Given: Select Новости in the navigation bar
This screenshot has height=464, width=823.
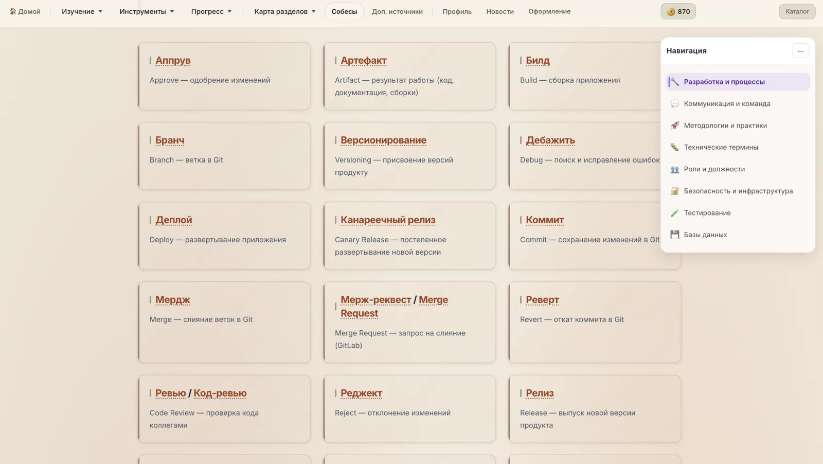Looking at the screenshot, I should pyautogui.click(x=500, y=11).
